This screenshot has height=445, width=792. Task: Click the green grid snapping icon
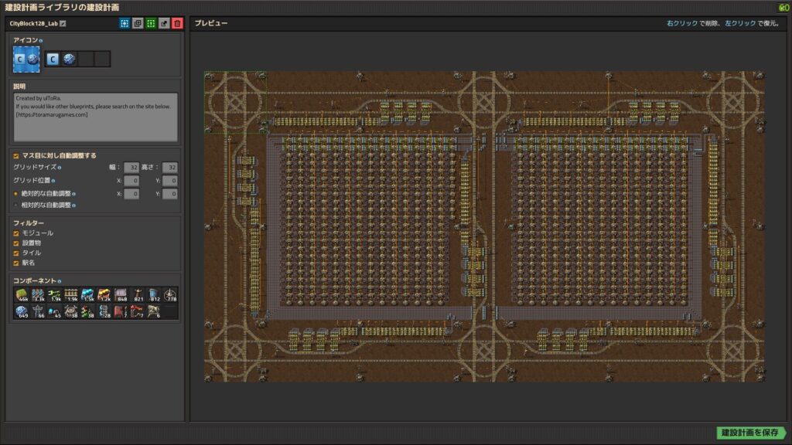tap(151, 23)
